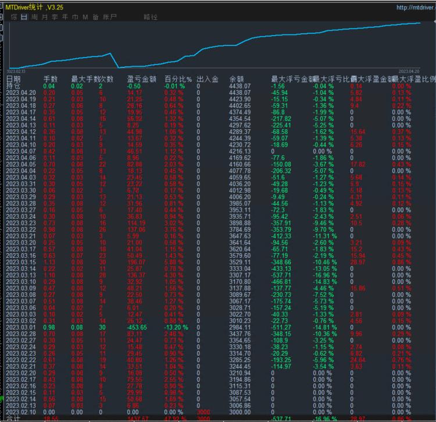Open the http://mtdriver website link
This screenshot has height=422, width=436.
[415, 8]
